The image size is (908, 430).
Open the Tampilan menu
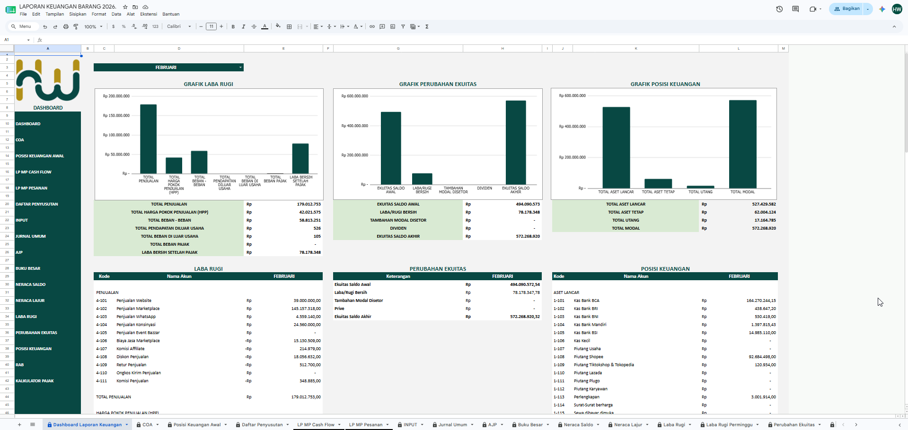[54, 14]
